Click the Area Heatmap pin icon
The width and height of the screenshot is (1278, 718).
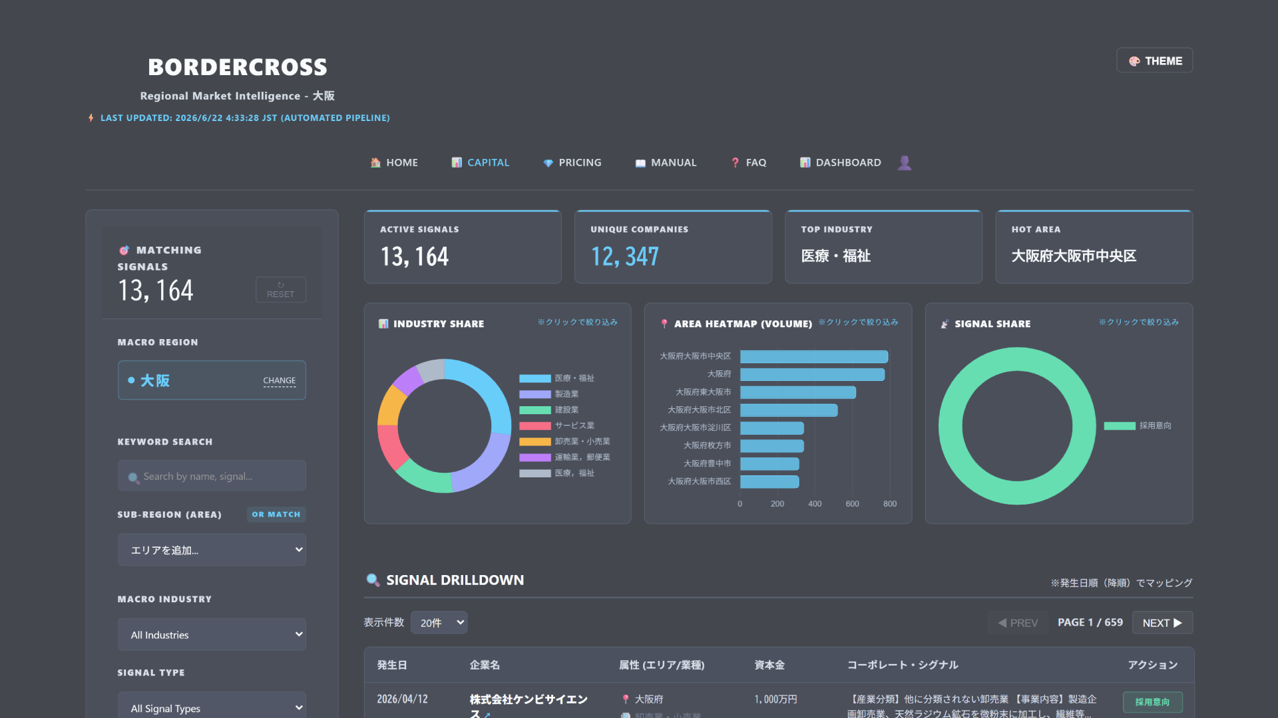(664, 324)
